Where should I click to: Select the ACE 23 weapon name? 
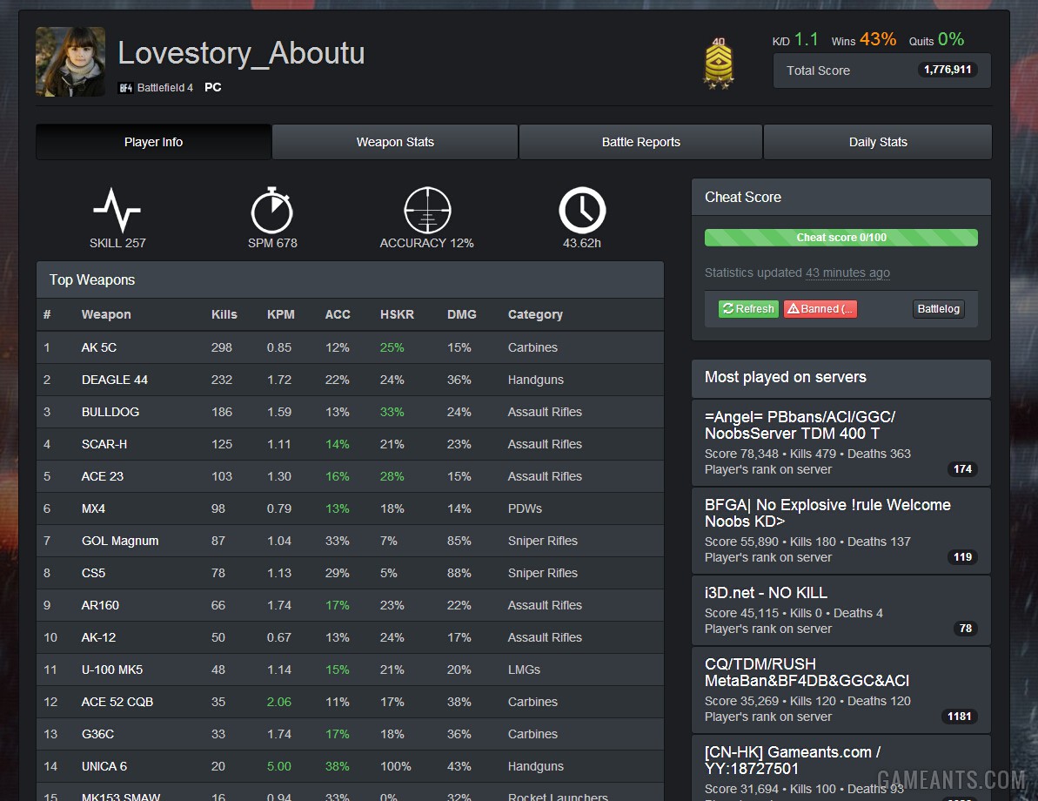[103, 476]
